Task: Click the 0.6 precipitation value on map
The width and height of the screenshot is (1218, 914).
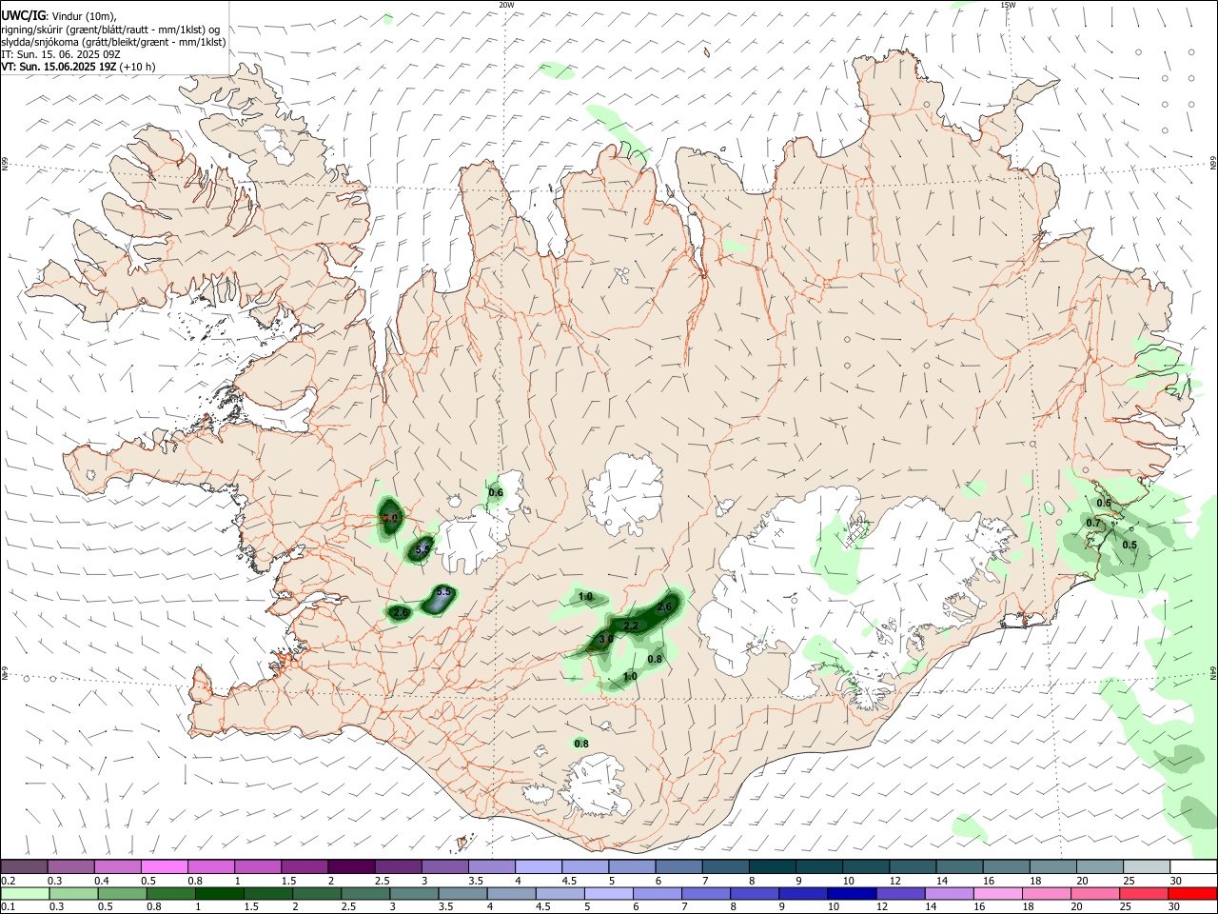Action: (x=496, y=492)
